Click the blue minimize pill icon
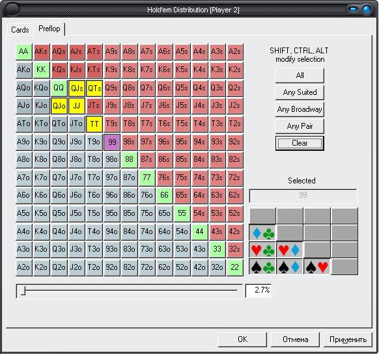The height and width of the screenshot is (357, 379). click(354, 9)
